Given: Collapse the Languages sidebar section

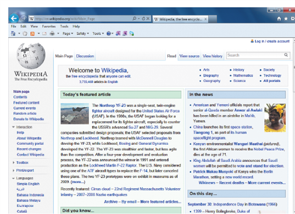Looking at the screenshot, I should click(13, 178).
